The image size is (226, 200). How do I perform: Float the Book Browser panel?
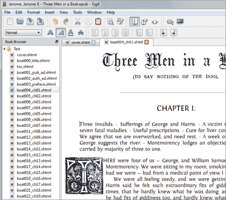(x=57, y=42)
